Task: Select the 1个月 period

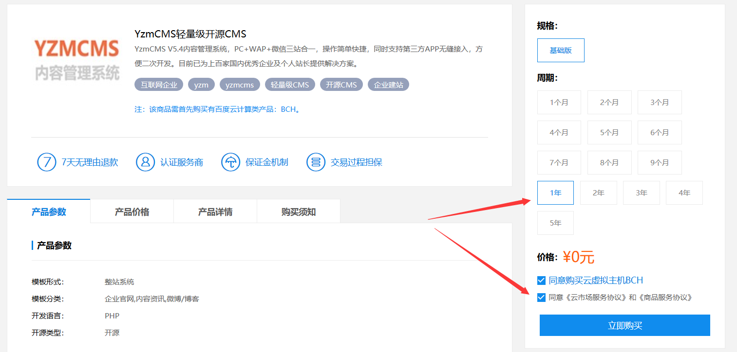Action: pos(559,103)
